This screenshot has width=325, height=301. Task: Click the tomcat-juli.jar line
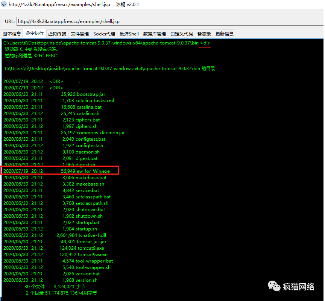[55, 242]
